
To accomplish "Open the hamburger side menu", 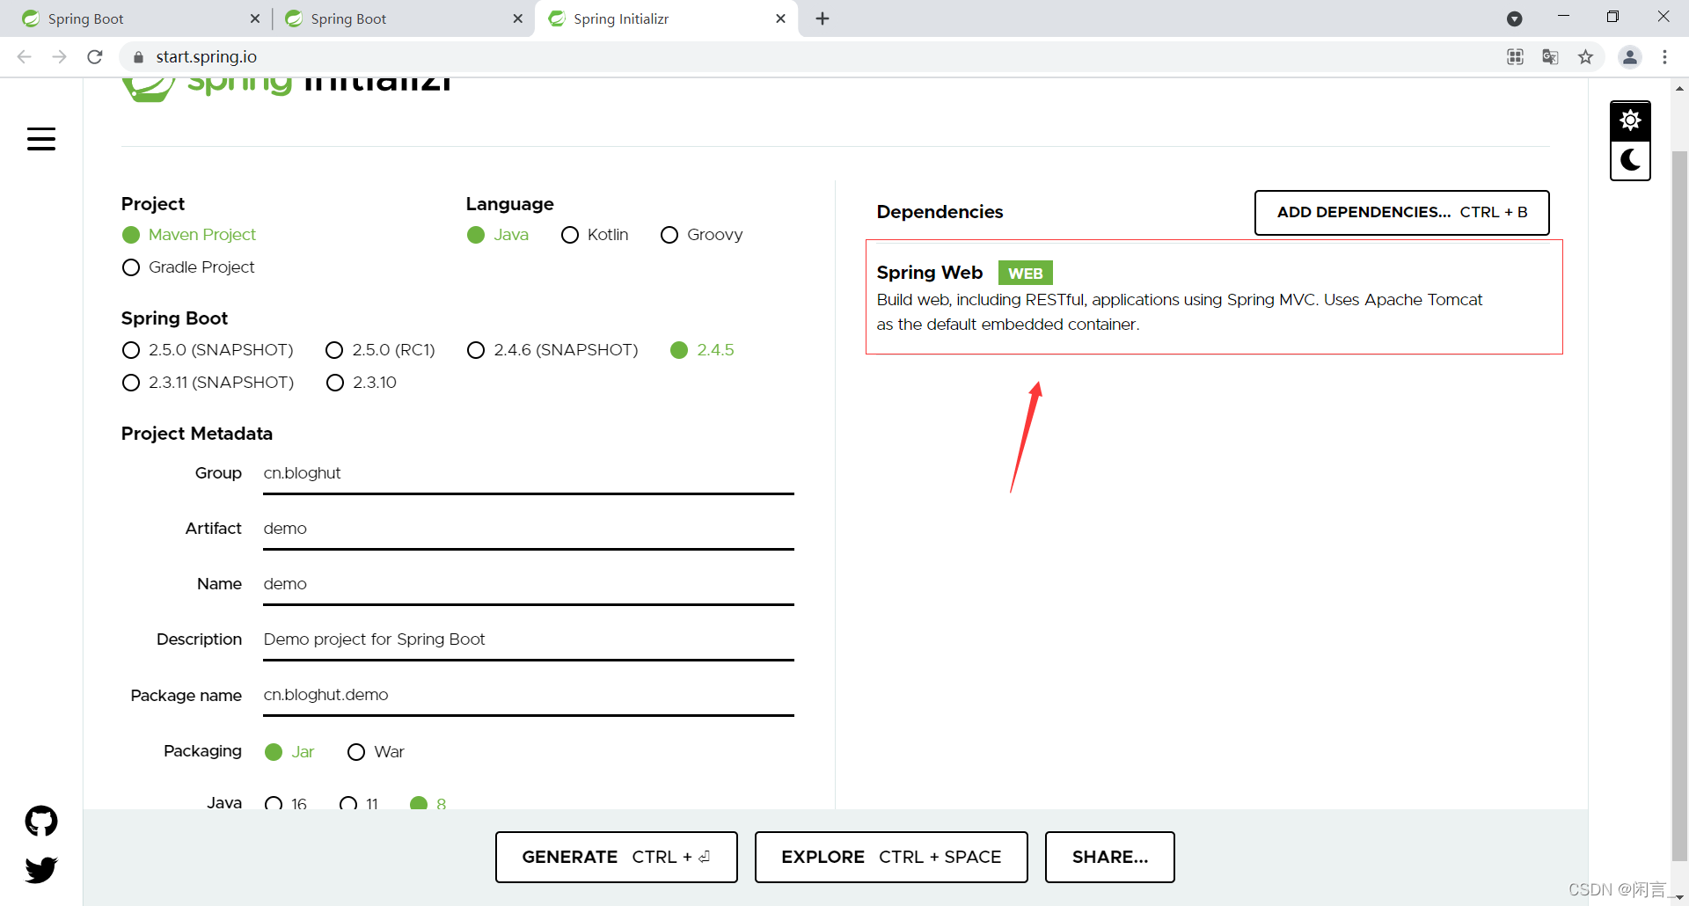I will coord(41,139).
